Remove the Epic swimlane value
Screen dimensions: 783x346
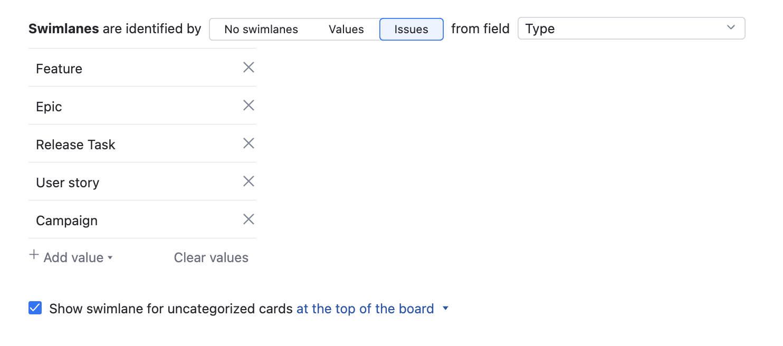pyautogui.click(x=249, y=105)
